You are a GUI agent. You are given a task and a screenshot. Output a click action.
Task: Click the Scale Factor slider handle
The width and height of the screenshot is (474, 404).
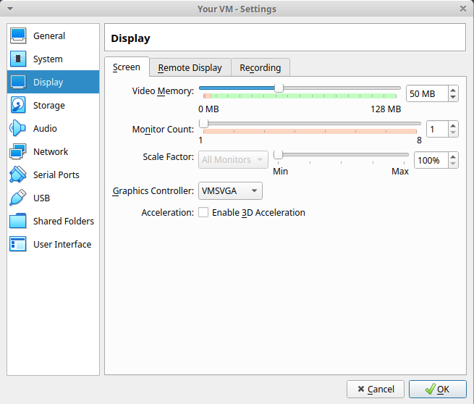tap(278, 155)
